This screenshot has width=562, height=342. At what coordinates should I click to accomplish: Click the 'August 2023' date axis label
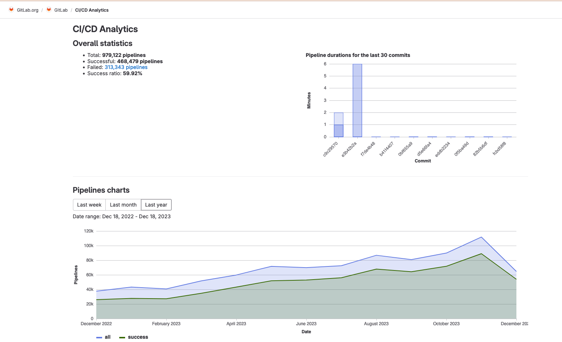pyautogui.click(x=376, y=324)
